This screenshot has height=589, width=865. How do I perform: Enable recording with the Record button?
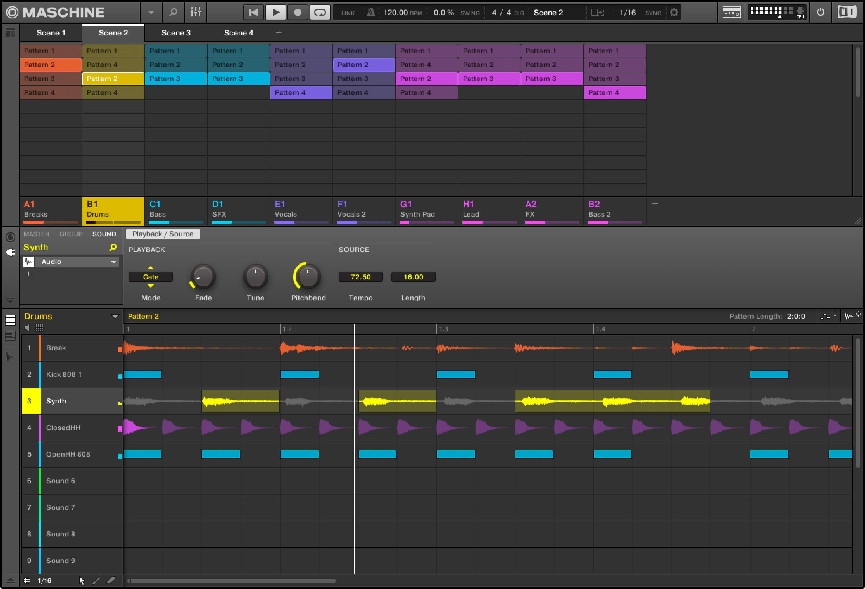click(x=298, y=12)
